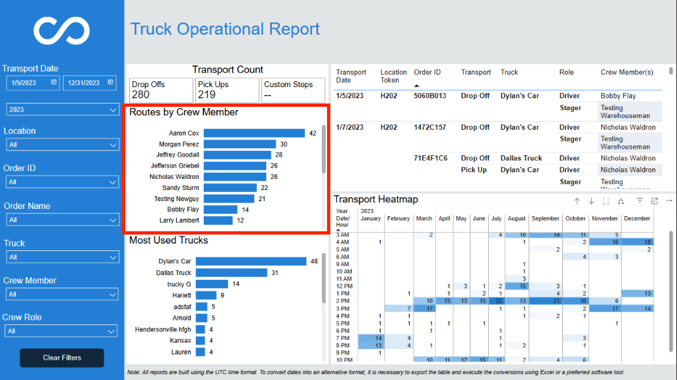This screenshot has height=380, width=677.
Task: Select the Aaron Cox bar in chart
Action: (x=254, y=133)
